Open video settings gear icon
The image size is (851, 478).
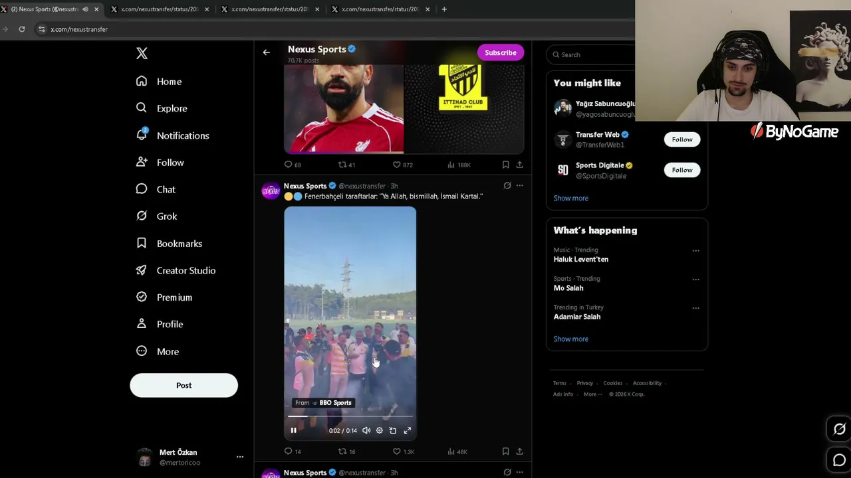click(x=380, y=430)
